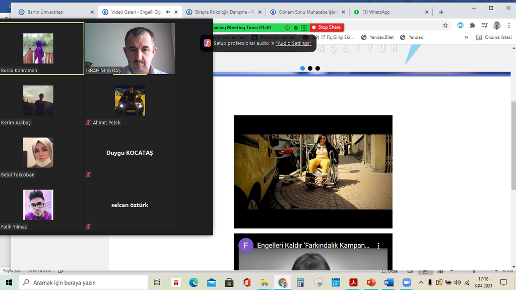Open the Okuma listesi reading list
Screen dimensions: 516x290
[x=494, y=37]
